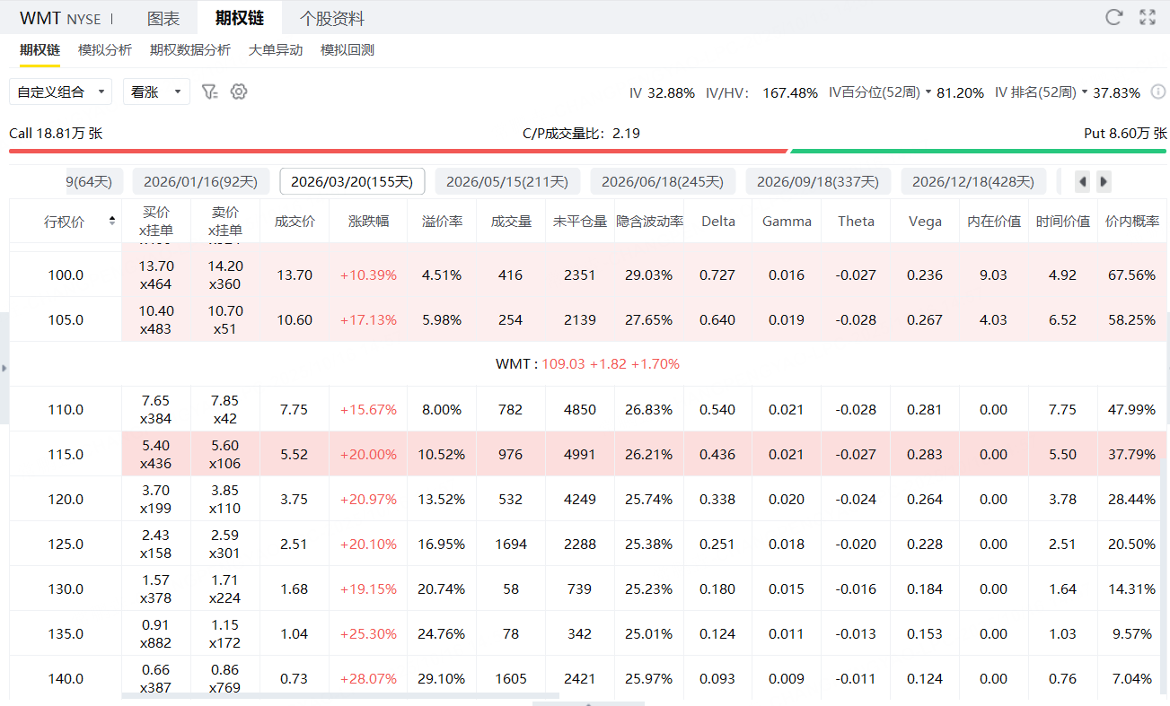Open the 期权数据分析 sub-tab

pos(190,50)
